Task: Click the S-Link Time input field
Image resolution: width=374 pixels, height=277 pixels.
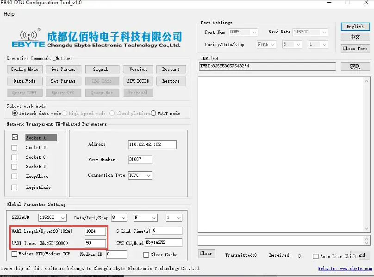Action: coord(167,230)
